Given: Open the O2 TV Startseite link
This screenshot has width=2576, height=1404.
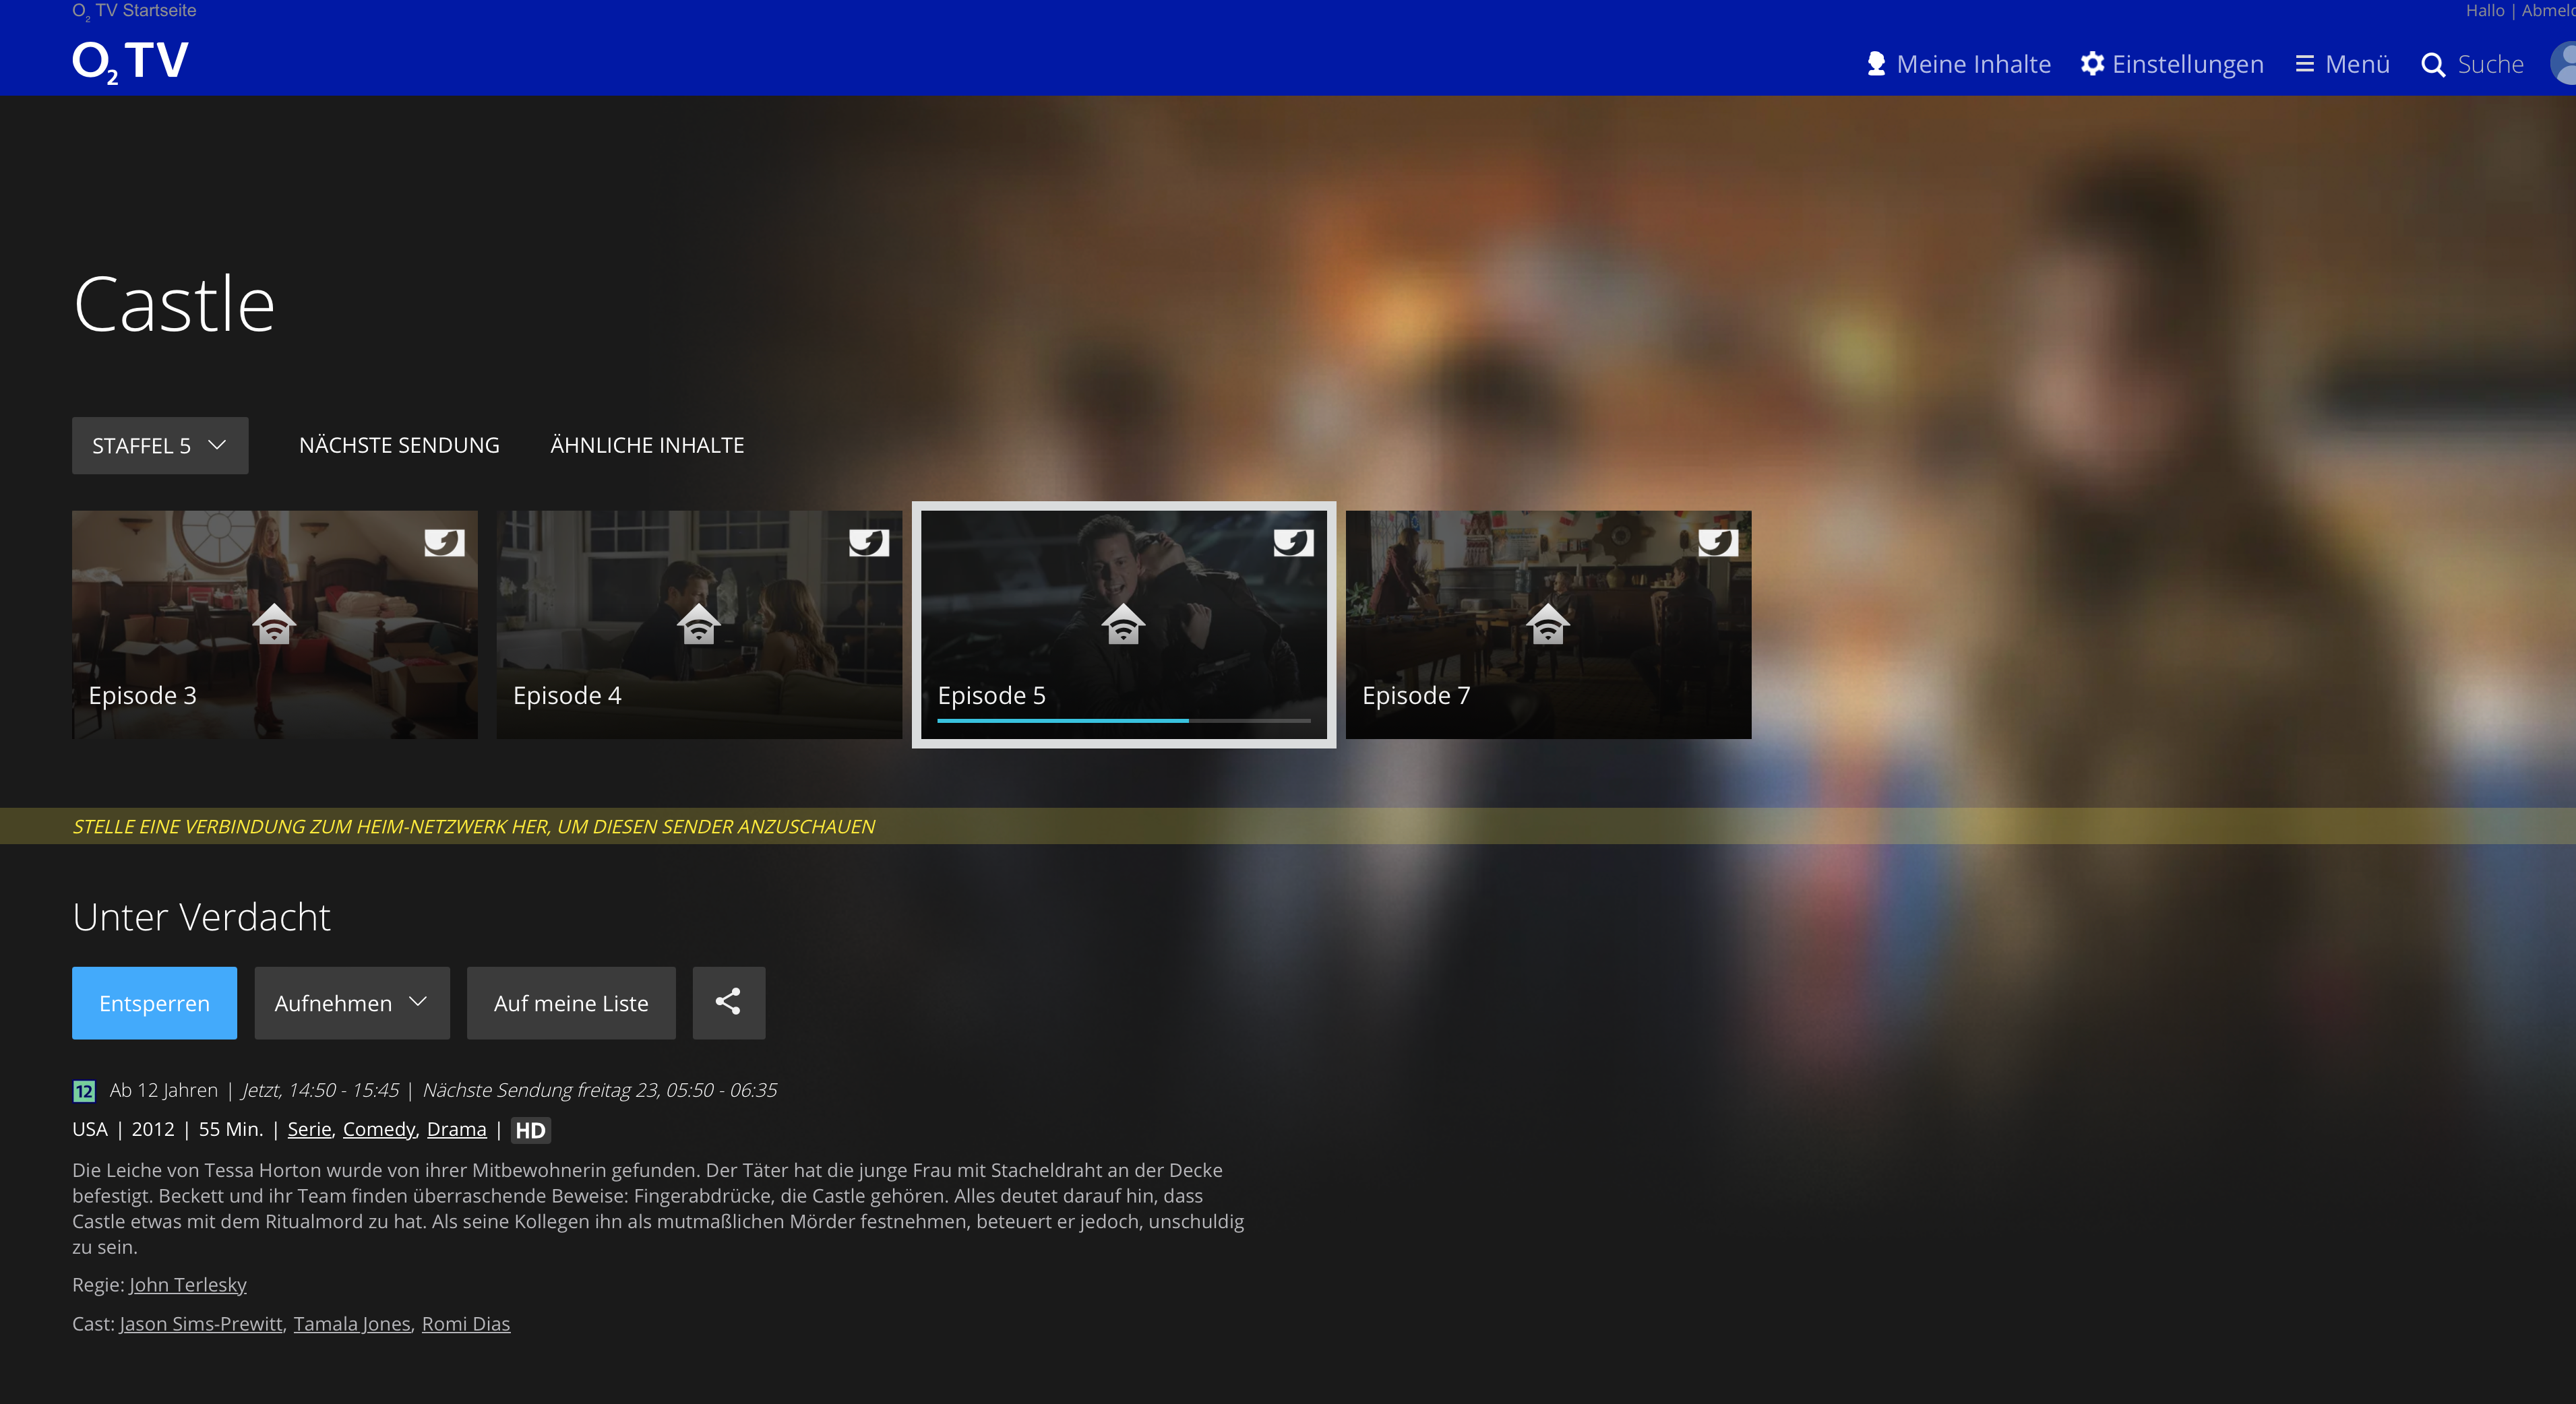Looking at the screenshot, I should (134, 11).
